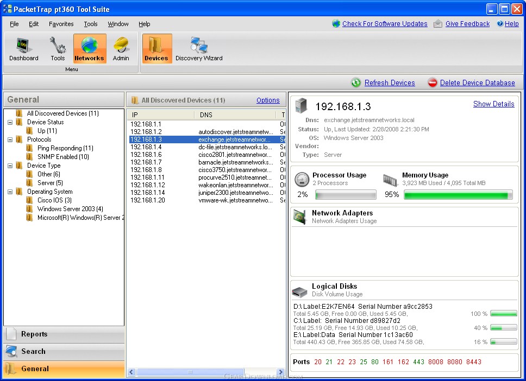Click the Give Feedback link
The image size is (526, 381).
(468, 24)
